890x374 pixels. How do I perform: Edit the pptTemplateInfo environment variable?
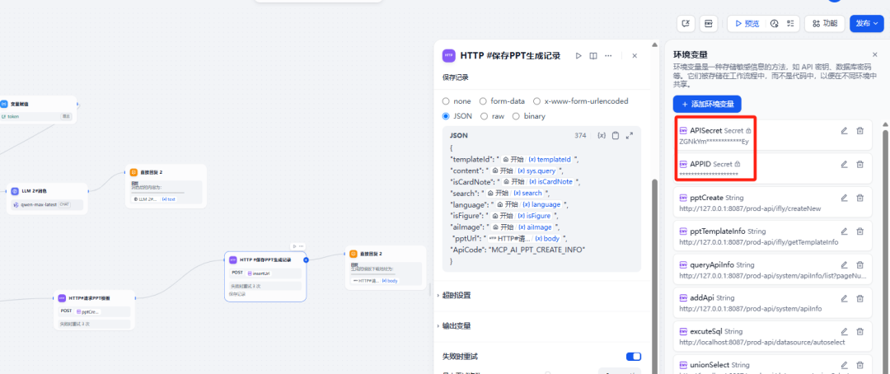pos(844,231)
